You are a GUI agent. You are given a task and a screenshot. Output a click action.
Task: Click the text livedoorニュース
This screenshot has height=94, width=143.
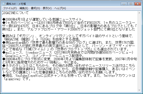(39, 52)
